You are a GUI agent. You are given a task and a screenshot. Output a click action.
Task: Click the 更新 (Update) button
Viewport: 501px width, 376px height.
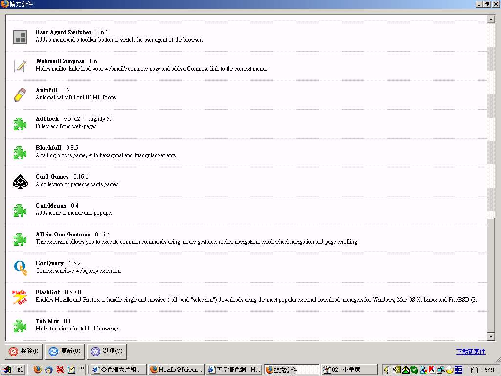[65, 352]
